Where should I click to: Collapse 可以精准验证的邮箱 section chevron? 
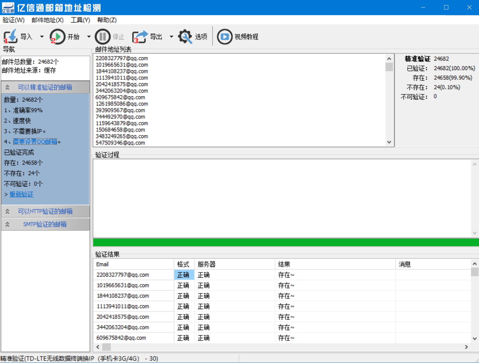[7, 87]
